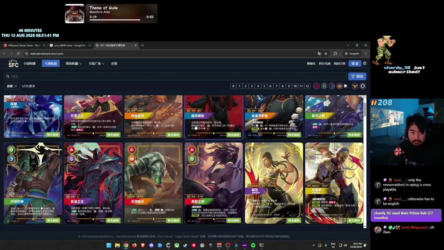Click the Incognito profile button
This screenshot has height=250, width=444.
click(352, 53)
